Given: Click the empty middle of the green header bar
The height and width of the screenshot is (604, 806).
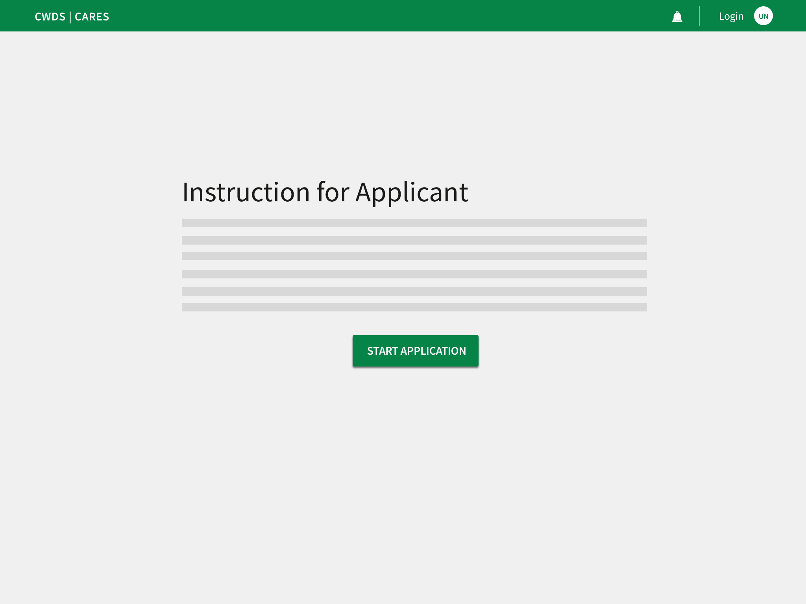Looking at the screenshot, I should click(394, 16).
